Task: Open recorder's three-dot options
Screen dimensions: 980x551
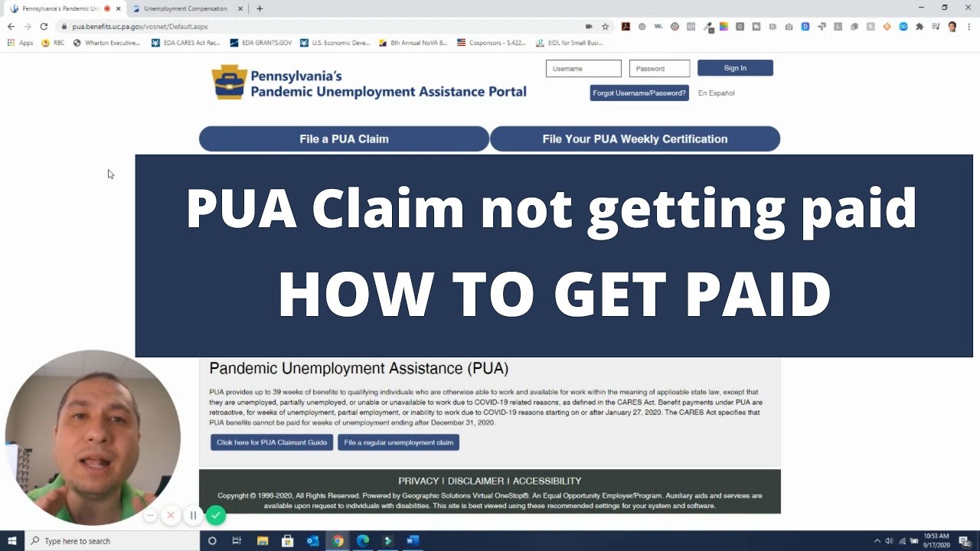Action: [150, 516]
